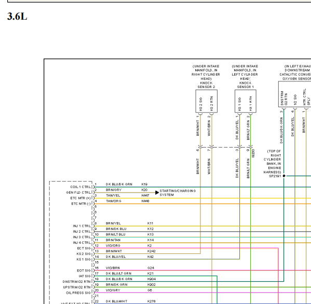
Task: Select the VIO/ORG wire color label
Action: (113, 245)
